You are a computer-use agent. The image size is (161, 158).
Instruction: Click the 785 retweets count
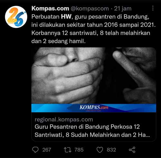79,150
